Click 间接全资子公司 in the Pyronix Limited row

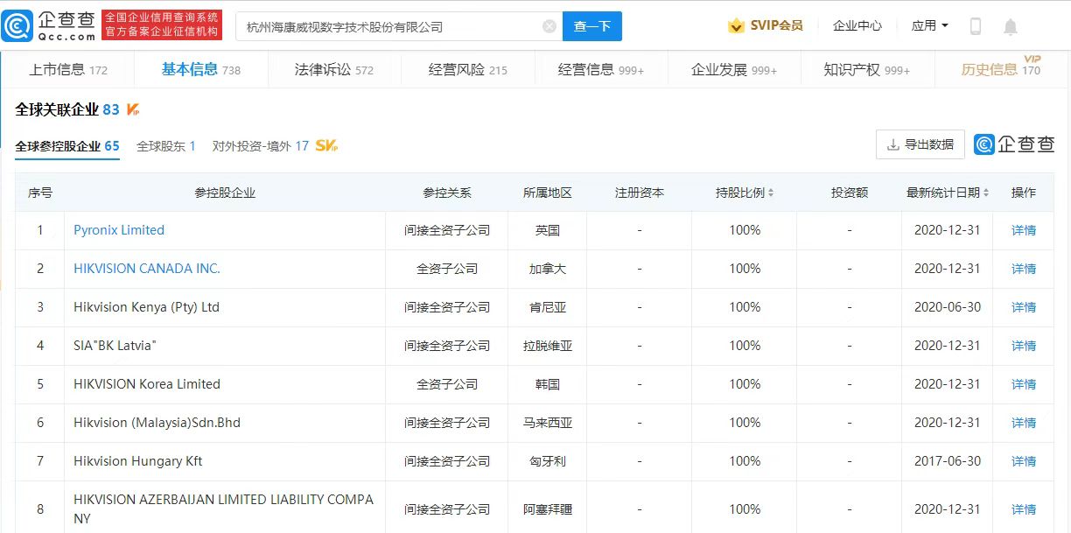point(447,230)
